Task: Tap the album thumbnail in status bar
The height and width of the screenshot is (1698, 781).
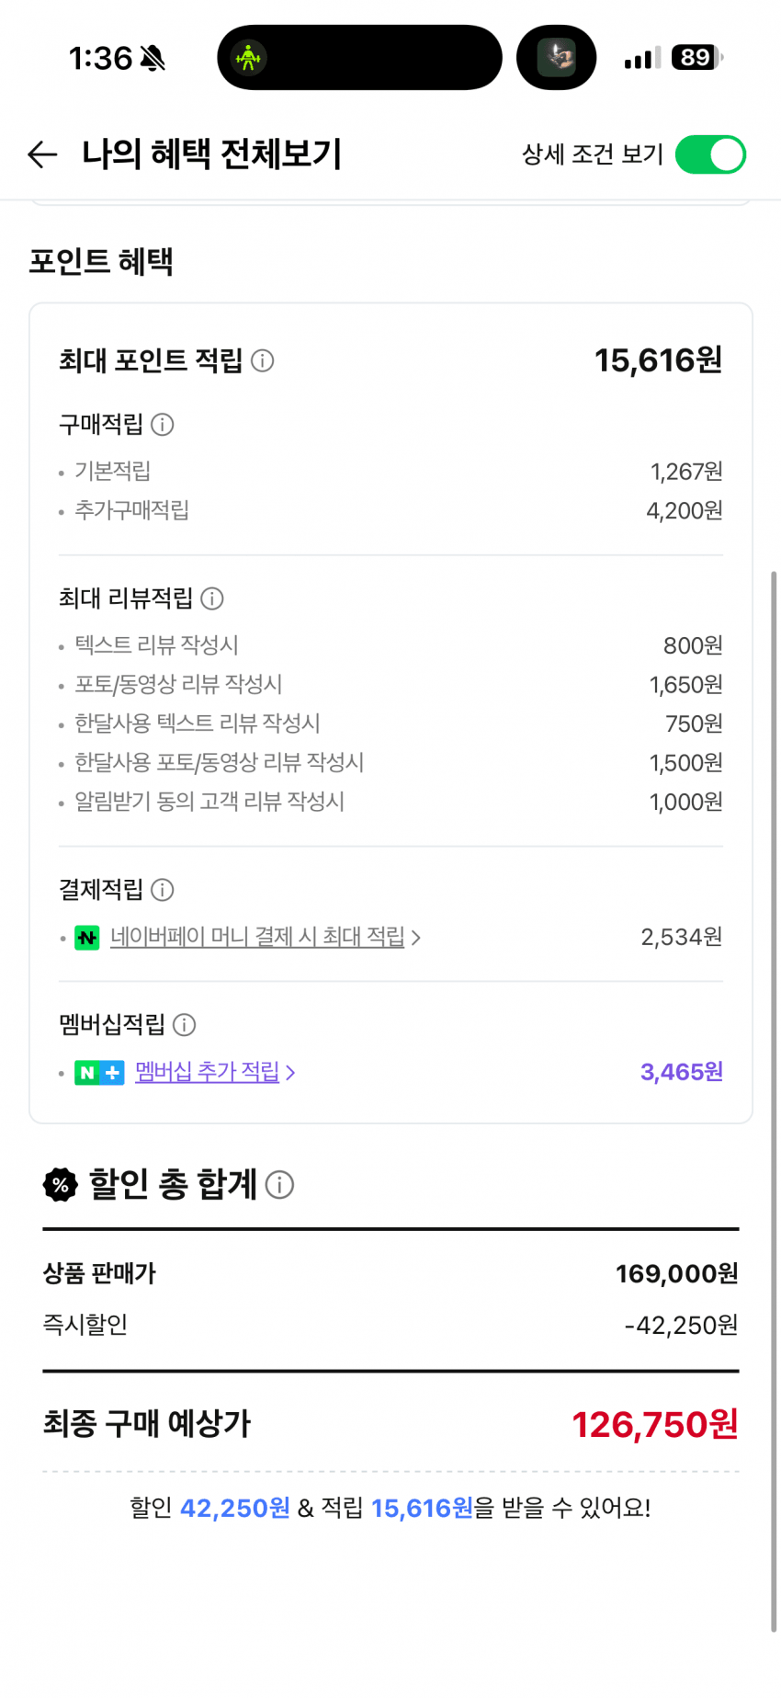Action: 556,57
